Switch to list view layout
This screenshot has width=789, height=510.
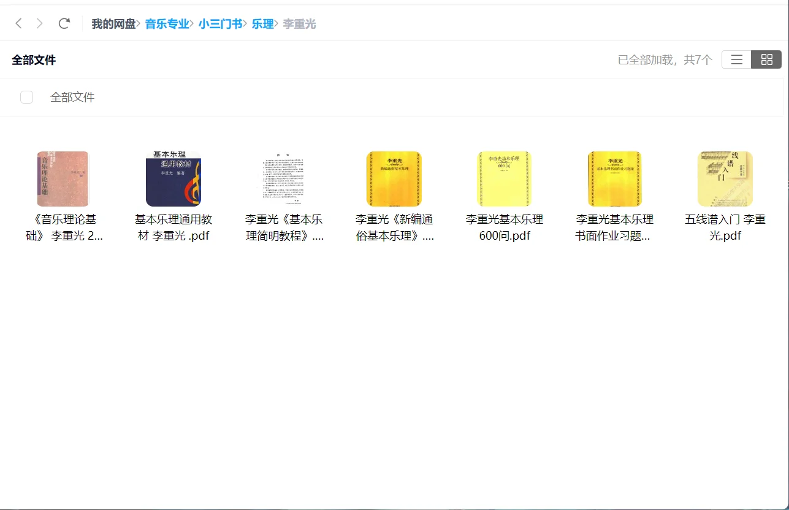coord(737,59)
